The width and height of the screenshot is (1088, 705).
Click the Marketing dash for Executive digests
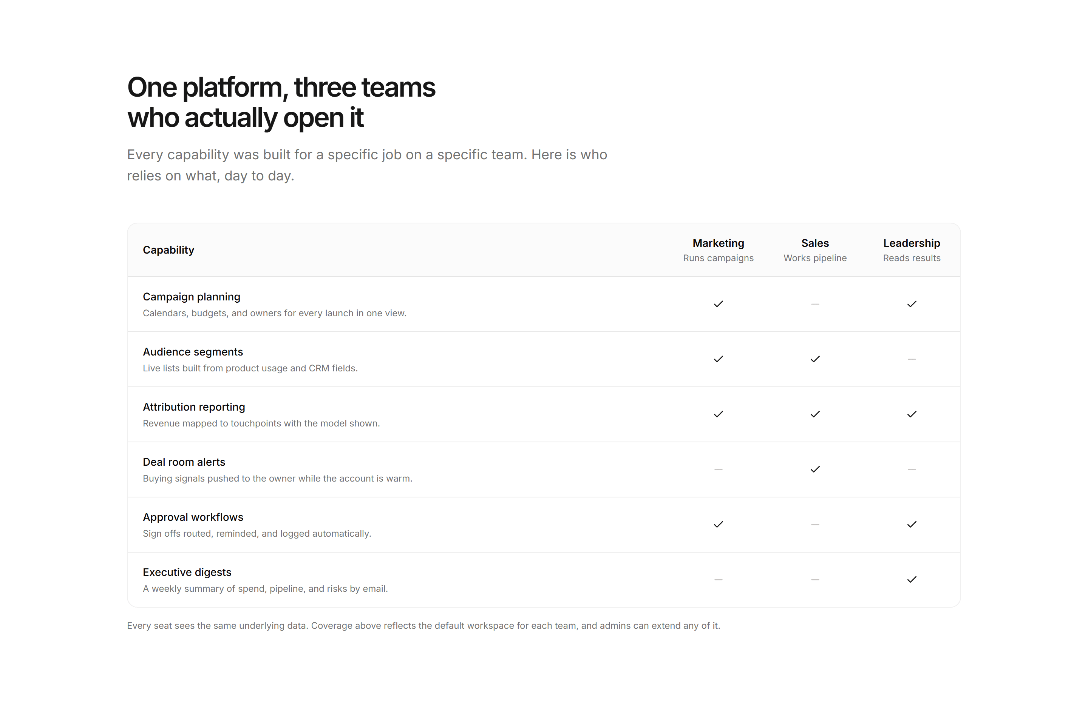coord(718,580)
